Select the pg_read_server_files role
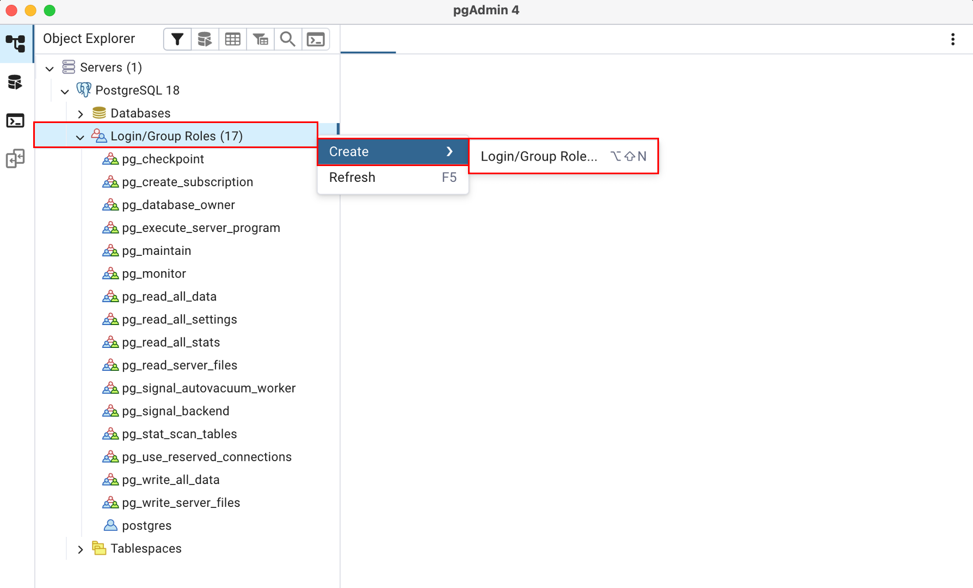This screenshot has width=973, height=588. [x=180, y=365]
